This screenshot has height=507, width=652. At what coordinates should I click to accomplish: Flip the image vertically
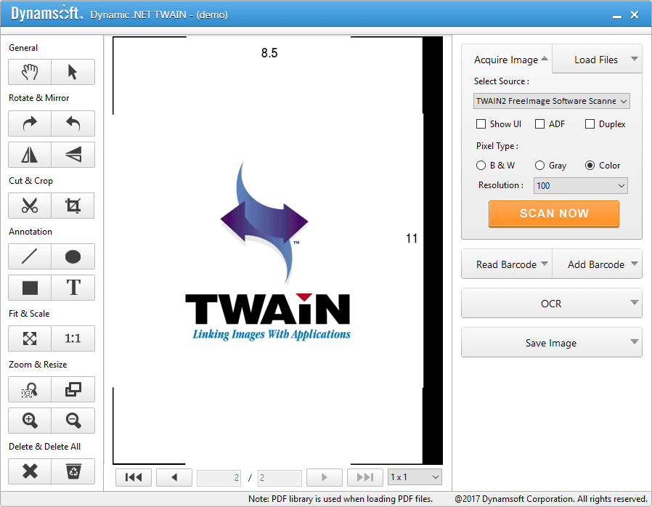73,155
